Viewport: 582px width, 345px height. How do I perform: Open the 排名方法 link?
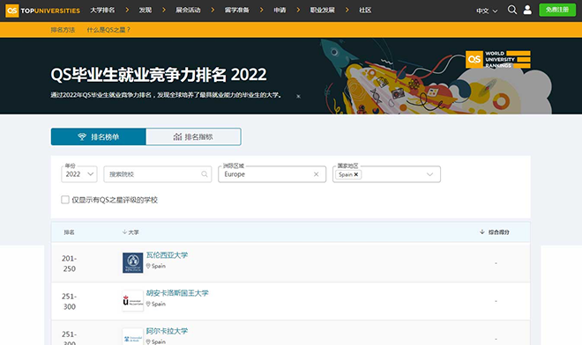(x=63, y=30)
